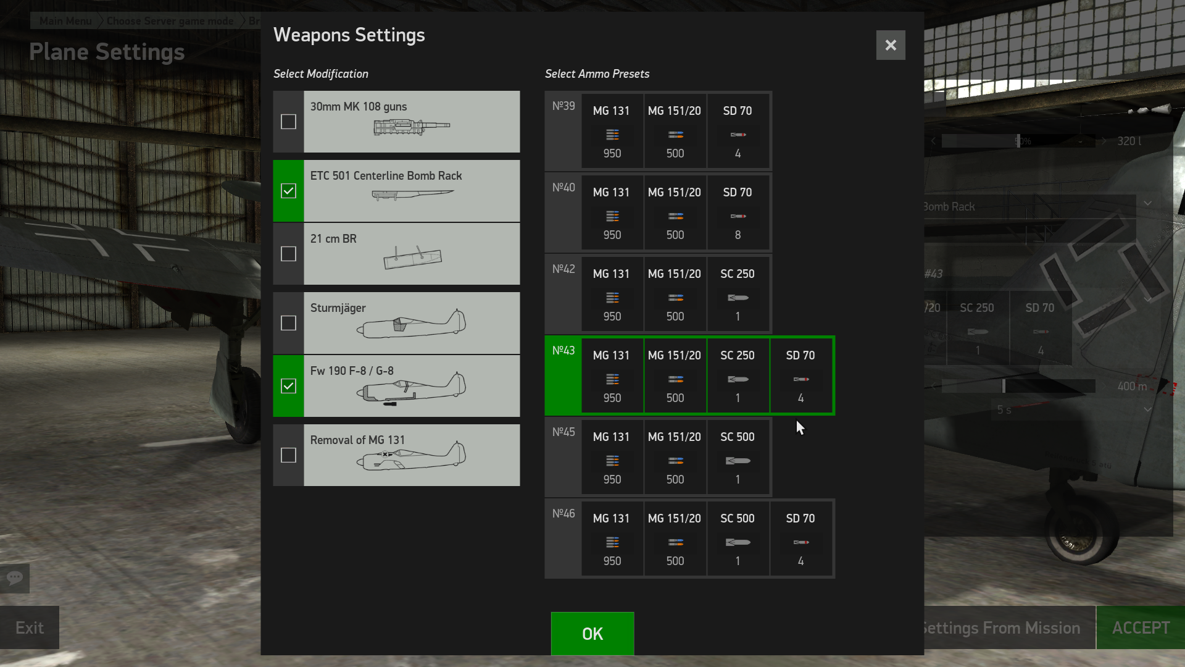Adjust the convergence slider showing 400 m
The image size is (1185, 667).
1018,386
